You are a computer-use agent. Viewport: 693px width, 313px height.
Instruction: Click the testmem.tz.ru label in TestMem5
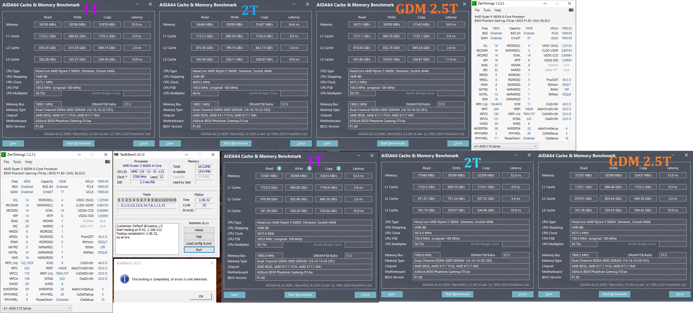[x=199, y=223]
